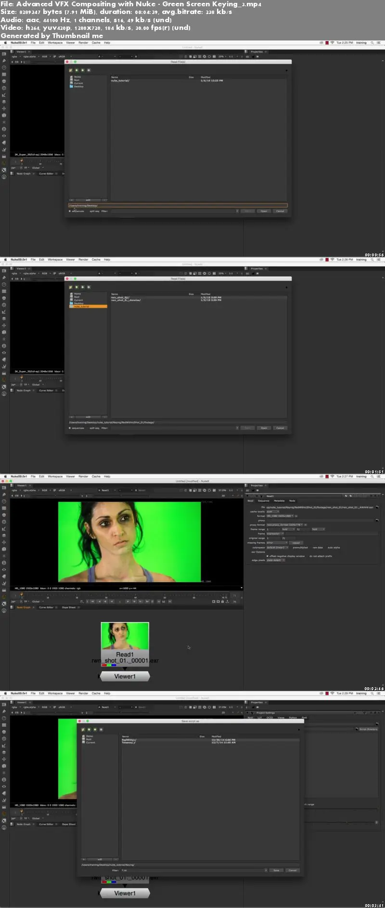Screen dimensions: 385x908
Task: Toggle the IP button in the 00:02:46 viewer
Action: tap(54, 490)
